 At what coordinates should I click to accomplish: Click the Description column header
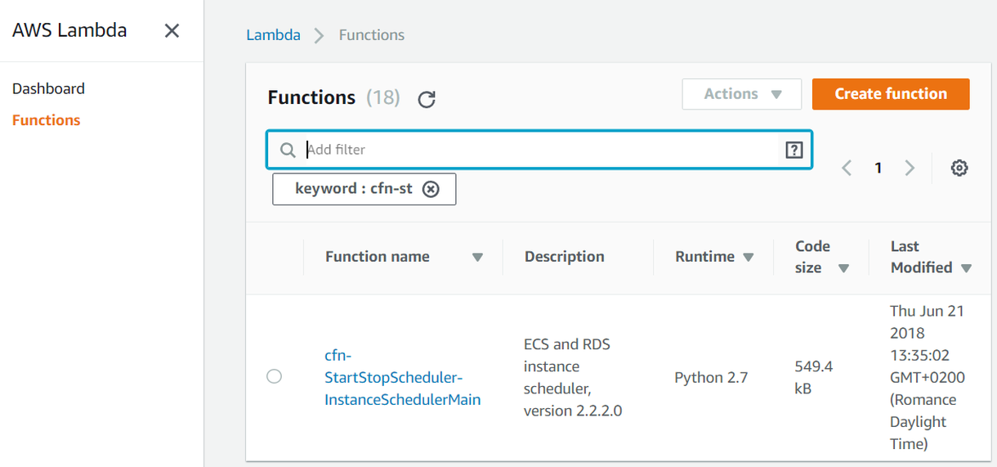click(565, 257)
